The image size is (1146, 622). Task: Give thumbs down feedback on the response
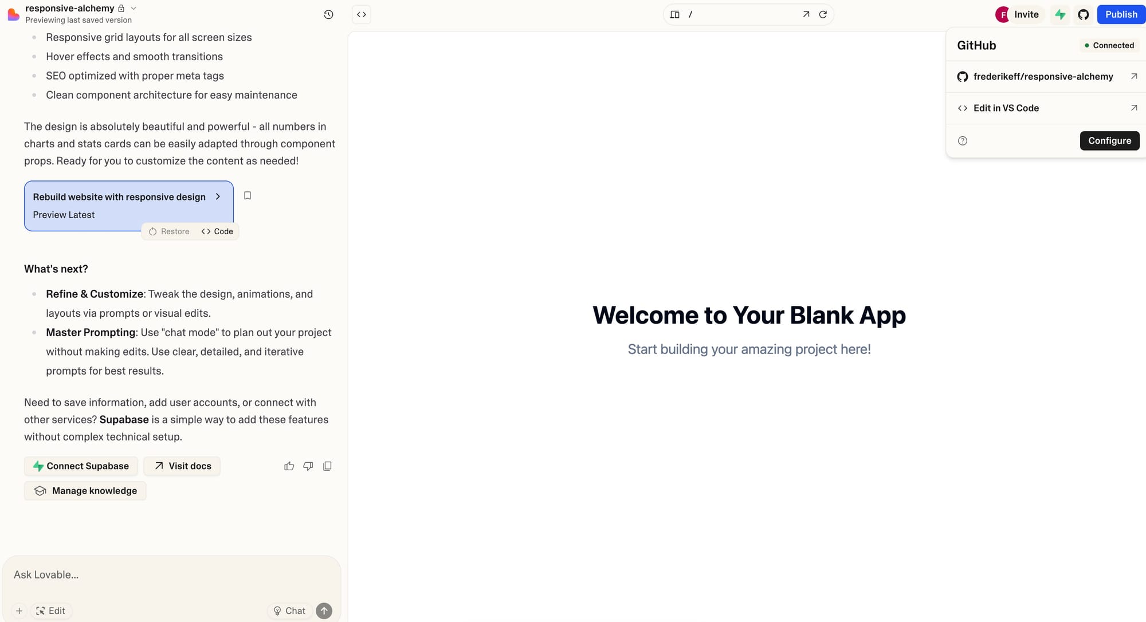coord(308,466)
